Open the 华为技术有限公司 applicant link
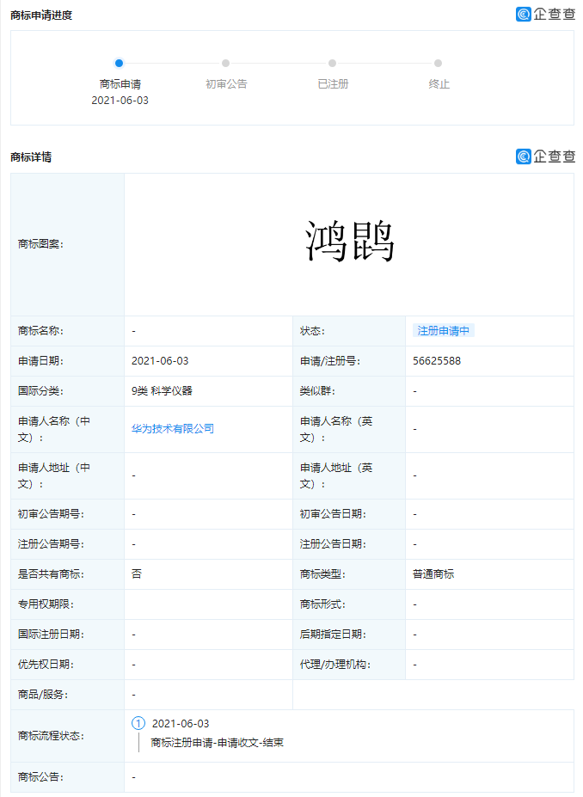This screenshot has width=583, height=797. click(x=173, y=428)
